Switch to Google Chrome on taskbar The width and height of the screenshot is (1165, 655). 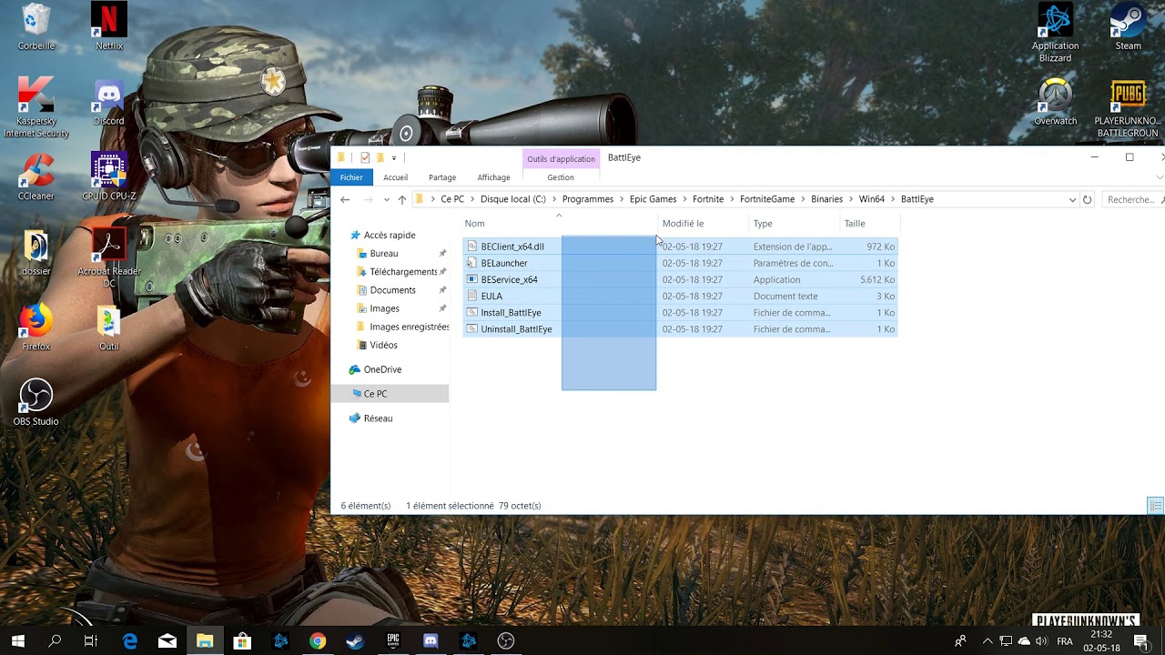tap(317, 641)
